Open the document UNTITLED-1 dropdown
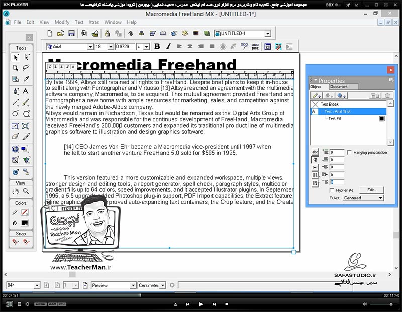This screenshot has height=312, width=402. click(268, 34)
